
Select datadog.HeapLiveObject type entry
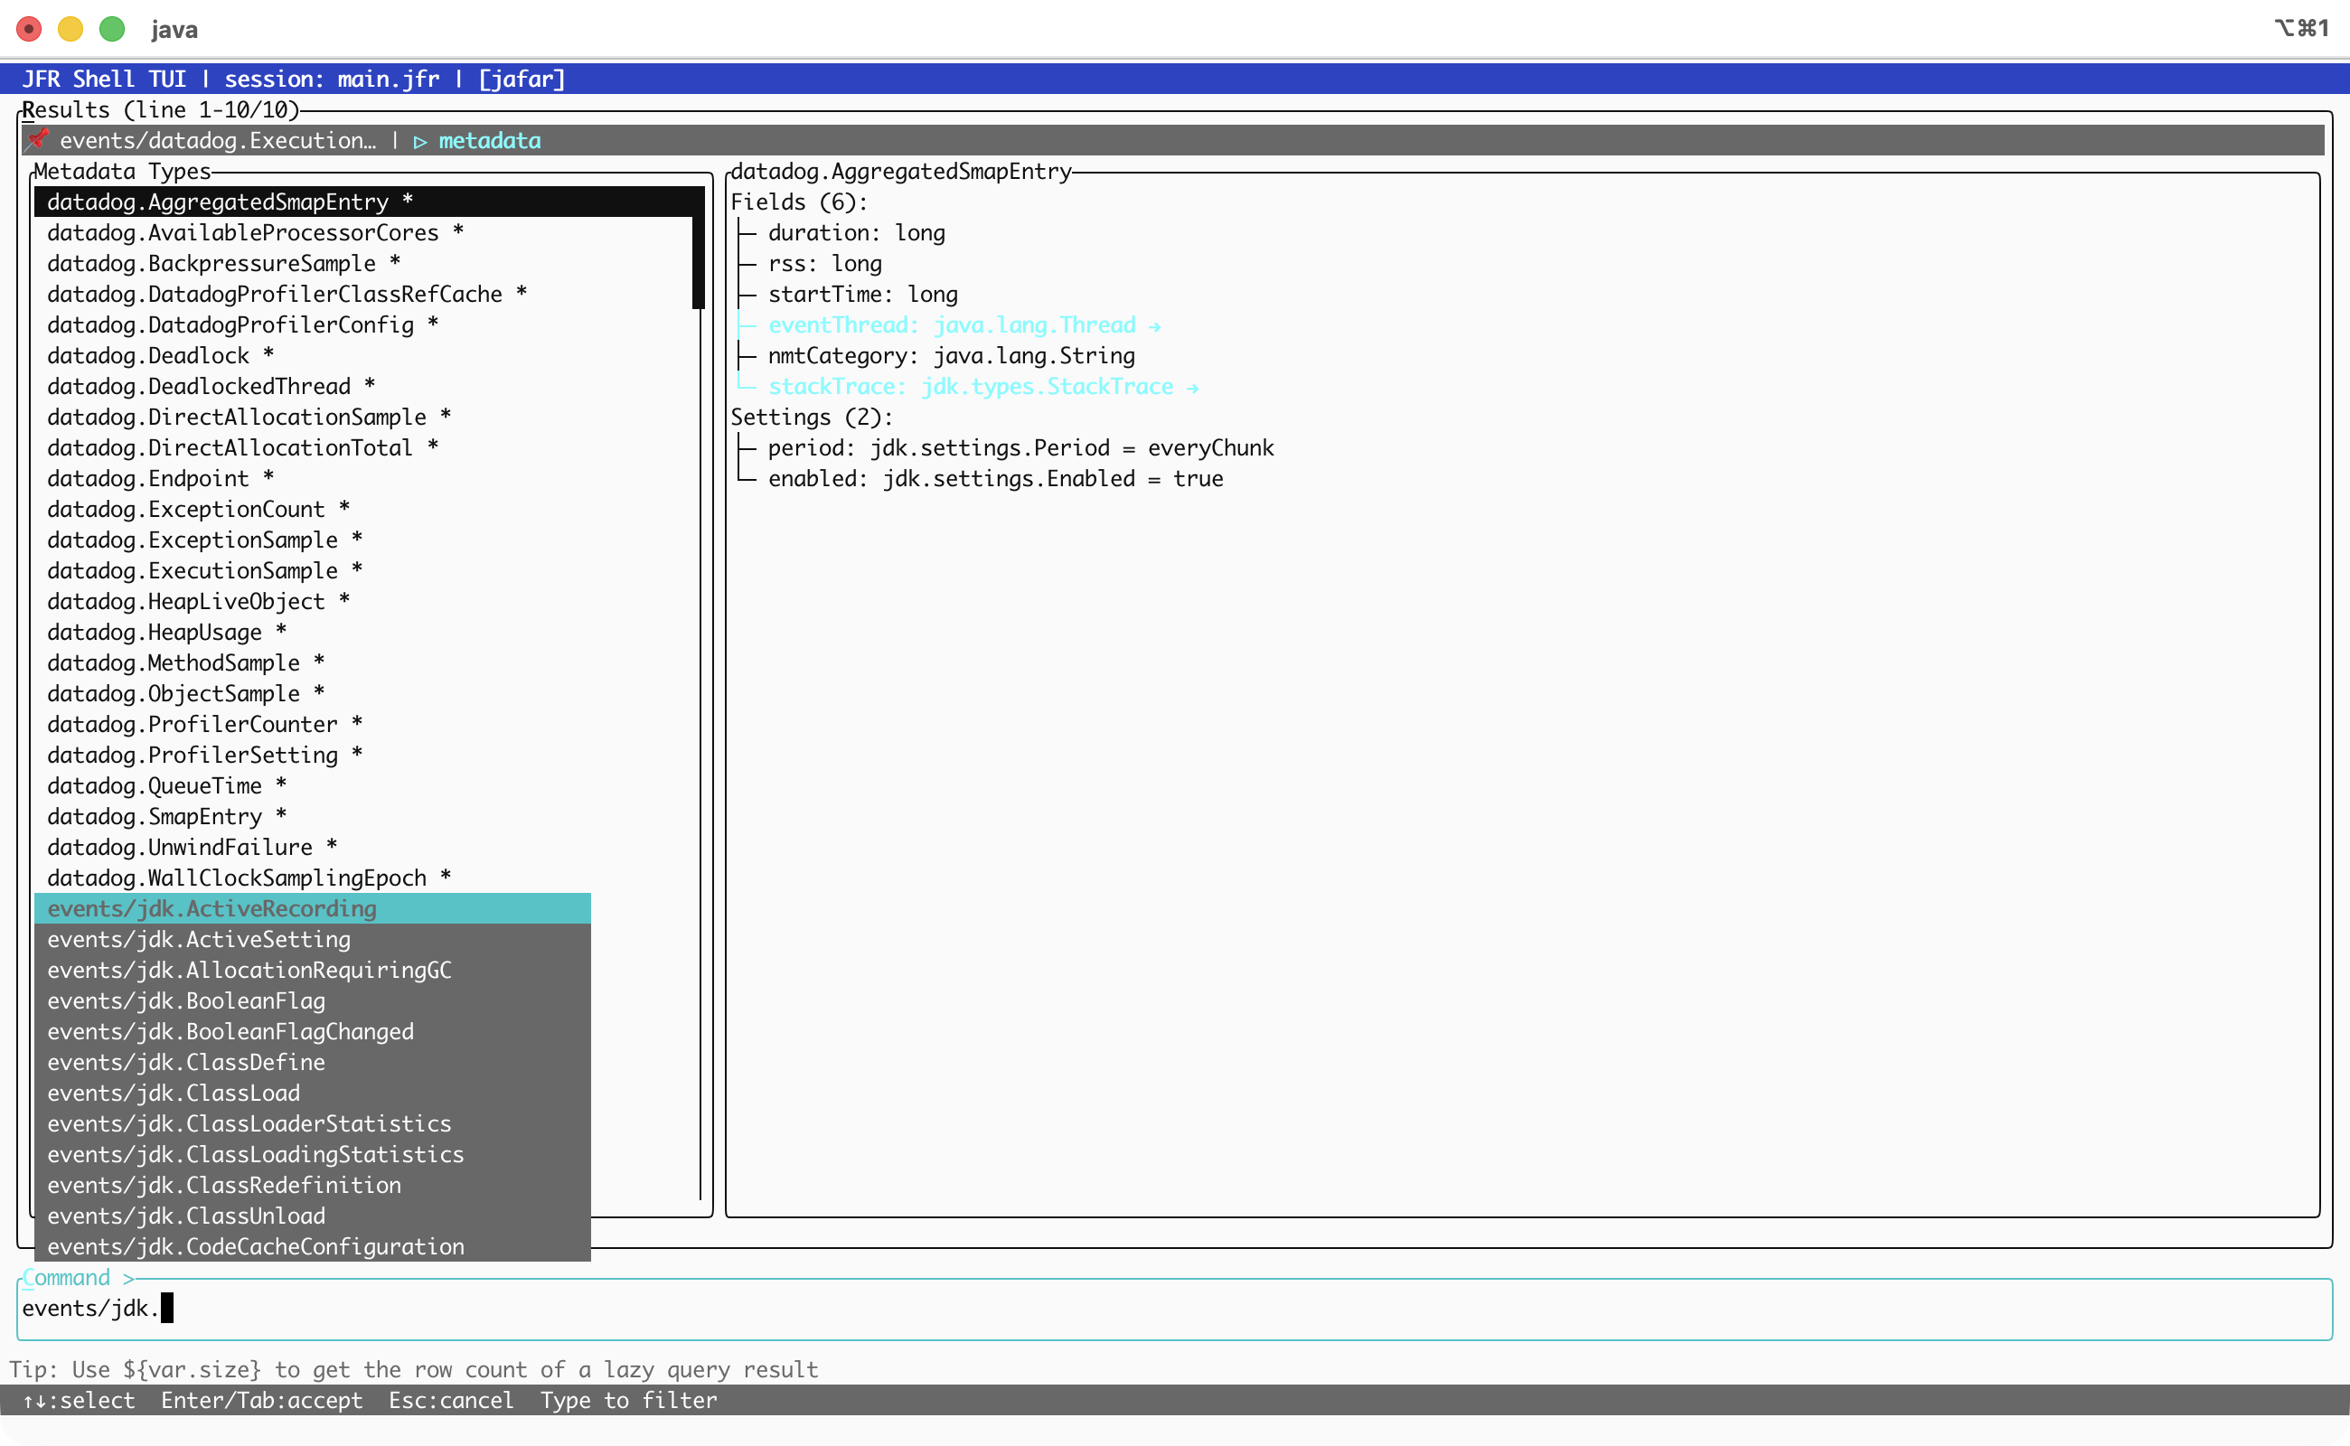[185, 602]
